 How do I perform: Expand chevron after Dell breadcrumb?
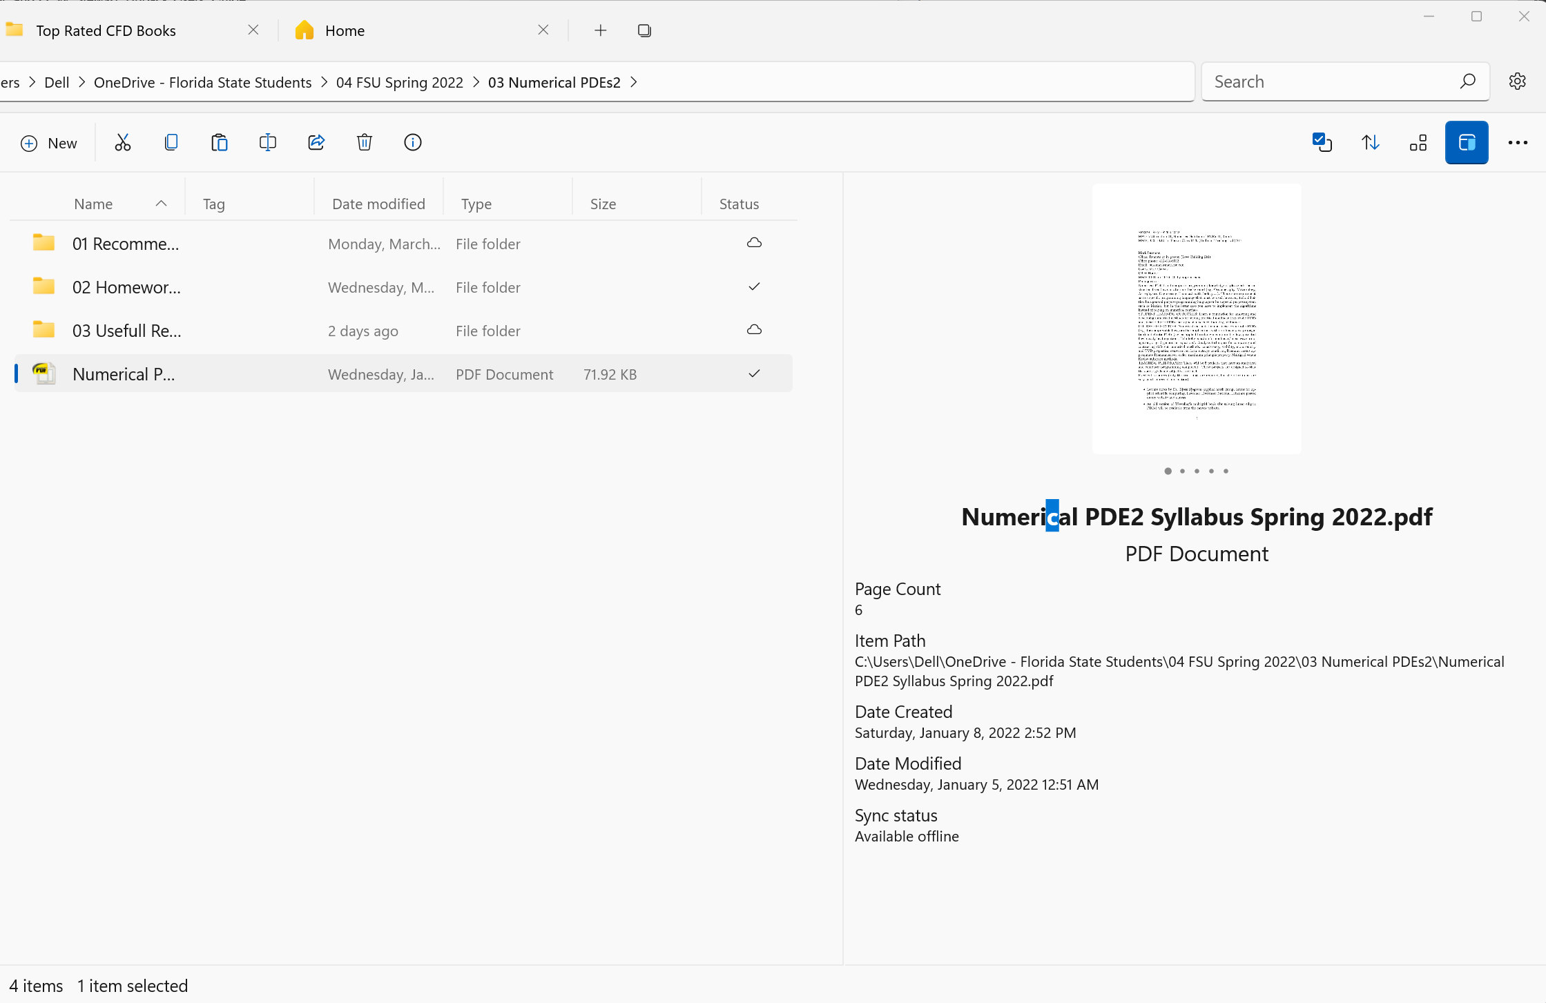coord(81,82)
